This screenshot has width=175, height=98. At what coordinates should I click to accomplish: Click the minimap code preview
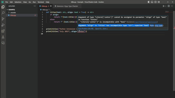coord(167,11)
